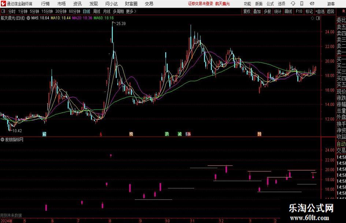Click the 减 event marker icon

coord(180,134)
